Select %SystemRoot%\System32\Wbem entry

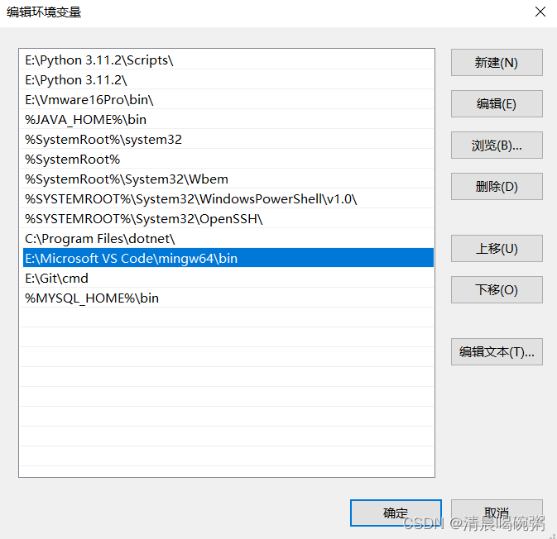(228, 179)
